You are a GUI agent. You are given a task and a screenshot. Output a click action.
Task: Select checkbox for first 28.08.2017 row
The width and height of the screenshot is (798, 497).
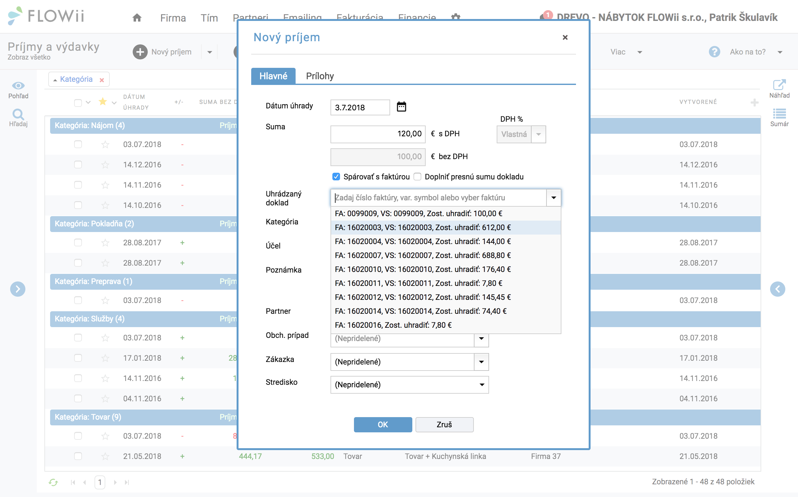tap(78, 242)
